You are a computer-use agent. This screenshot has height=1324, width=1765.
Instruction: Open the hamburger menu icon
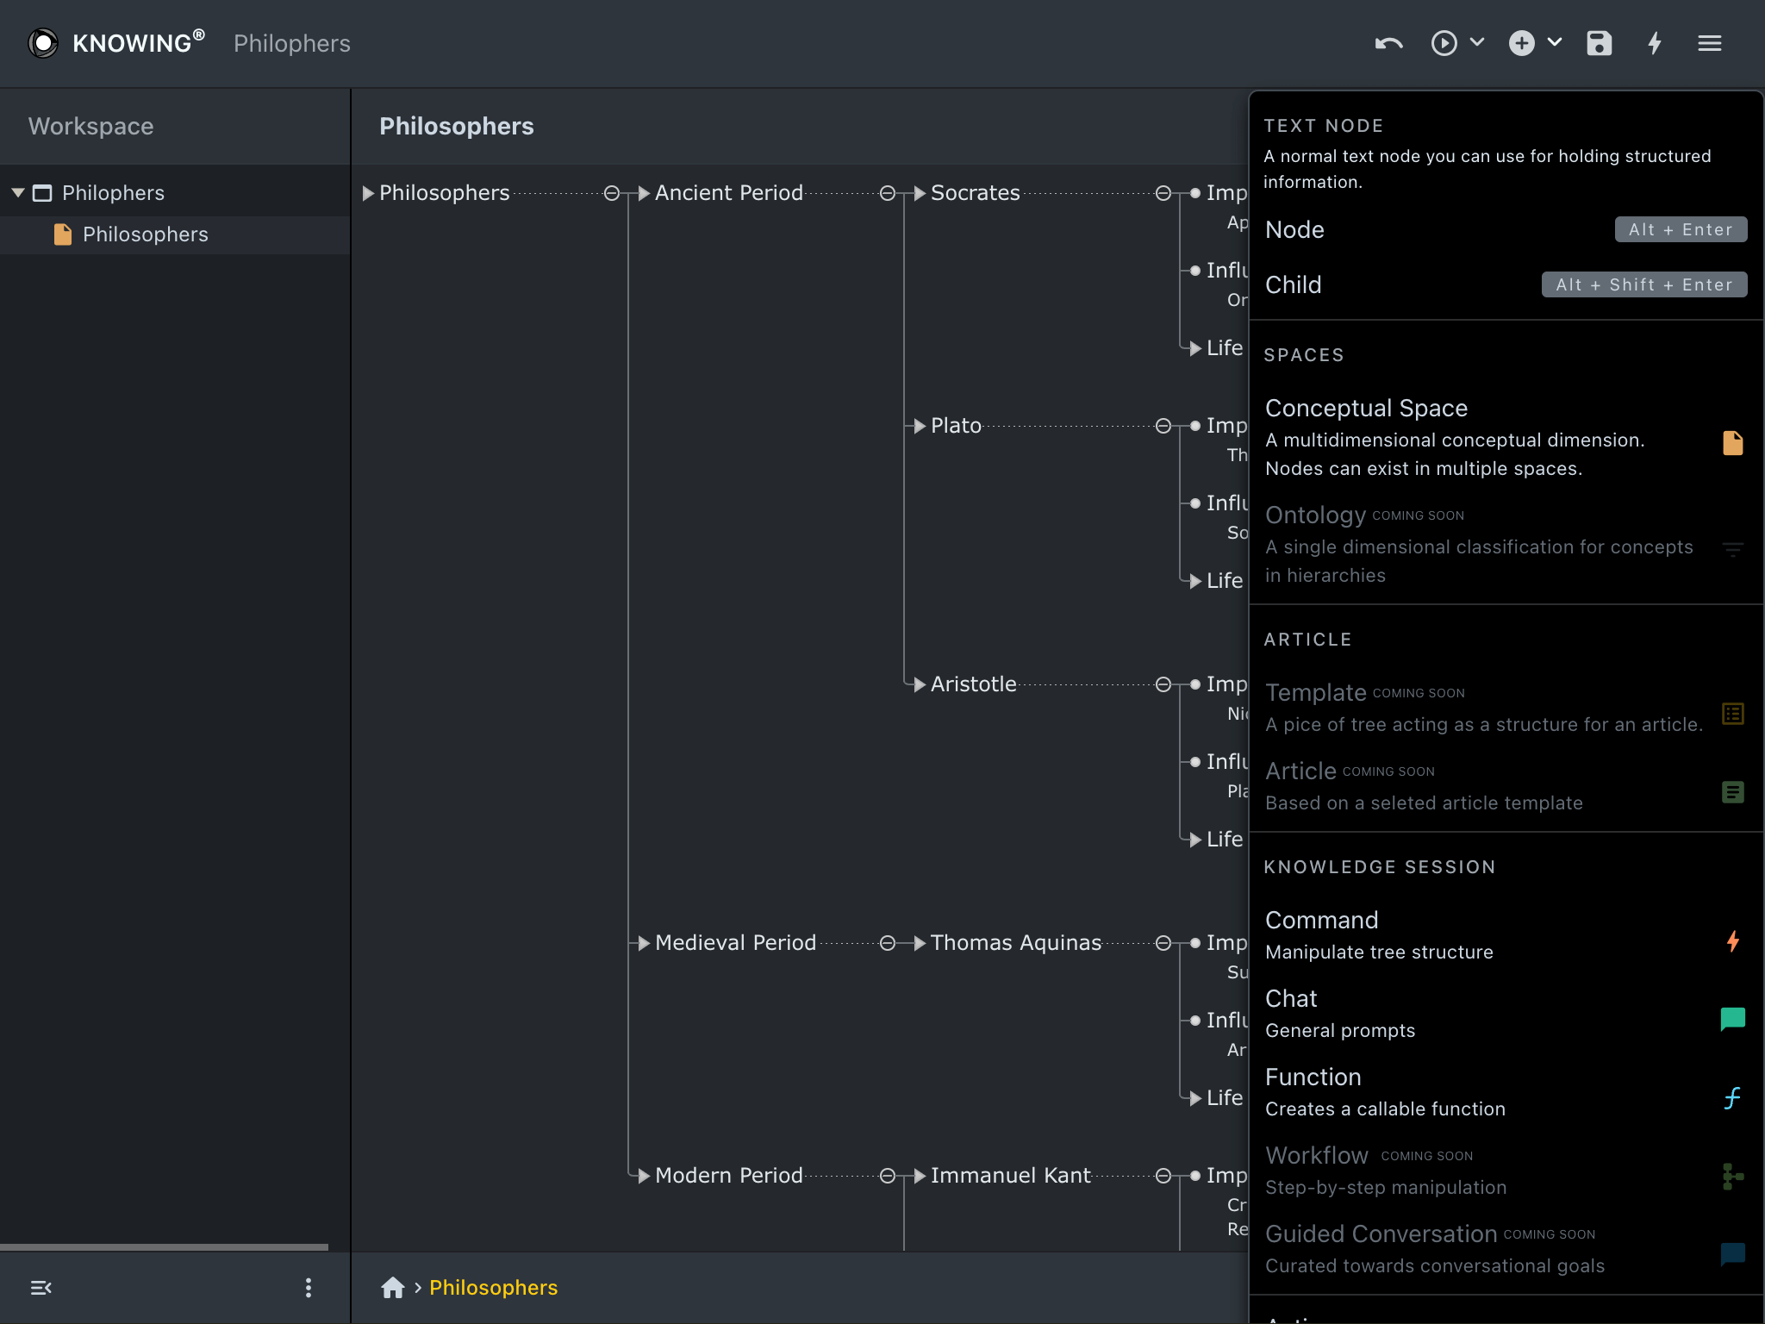[x=1710, y=43]
